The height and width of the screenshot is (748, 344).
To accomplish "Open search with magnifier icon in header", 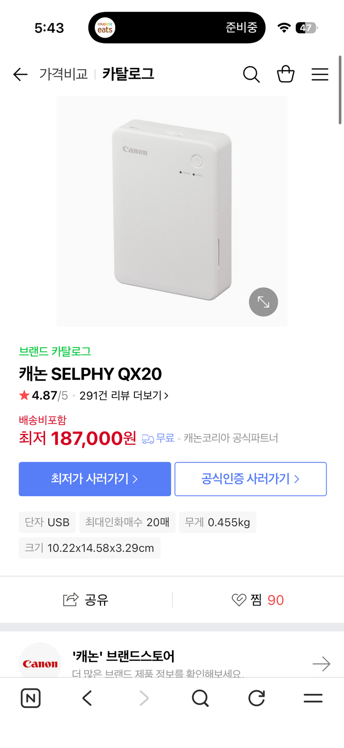I will 251,74.
